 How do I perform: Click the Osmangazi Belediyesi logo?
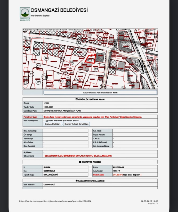25,14
